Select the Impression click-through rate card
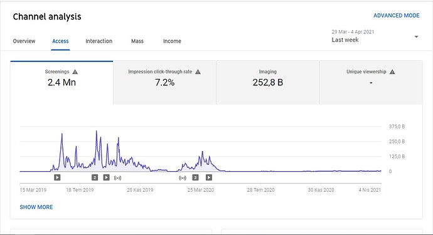The height and width of the screenshot is (235, 433). (164, 83)
